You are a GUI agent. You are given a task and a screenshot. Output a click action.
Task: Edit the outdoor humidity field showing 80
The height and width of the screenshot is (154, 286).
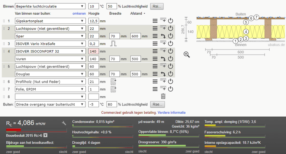click(112, 104)
